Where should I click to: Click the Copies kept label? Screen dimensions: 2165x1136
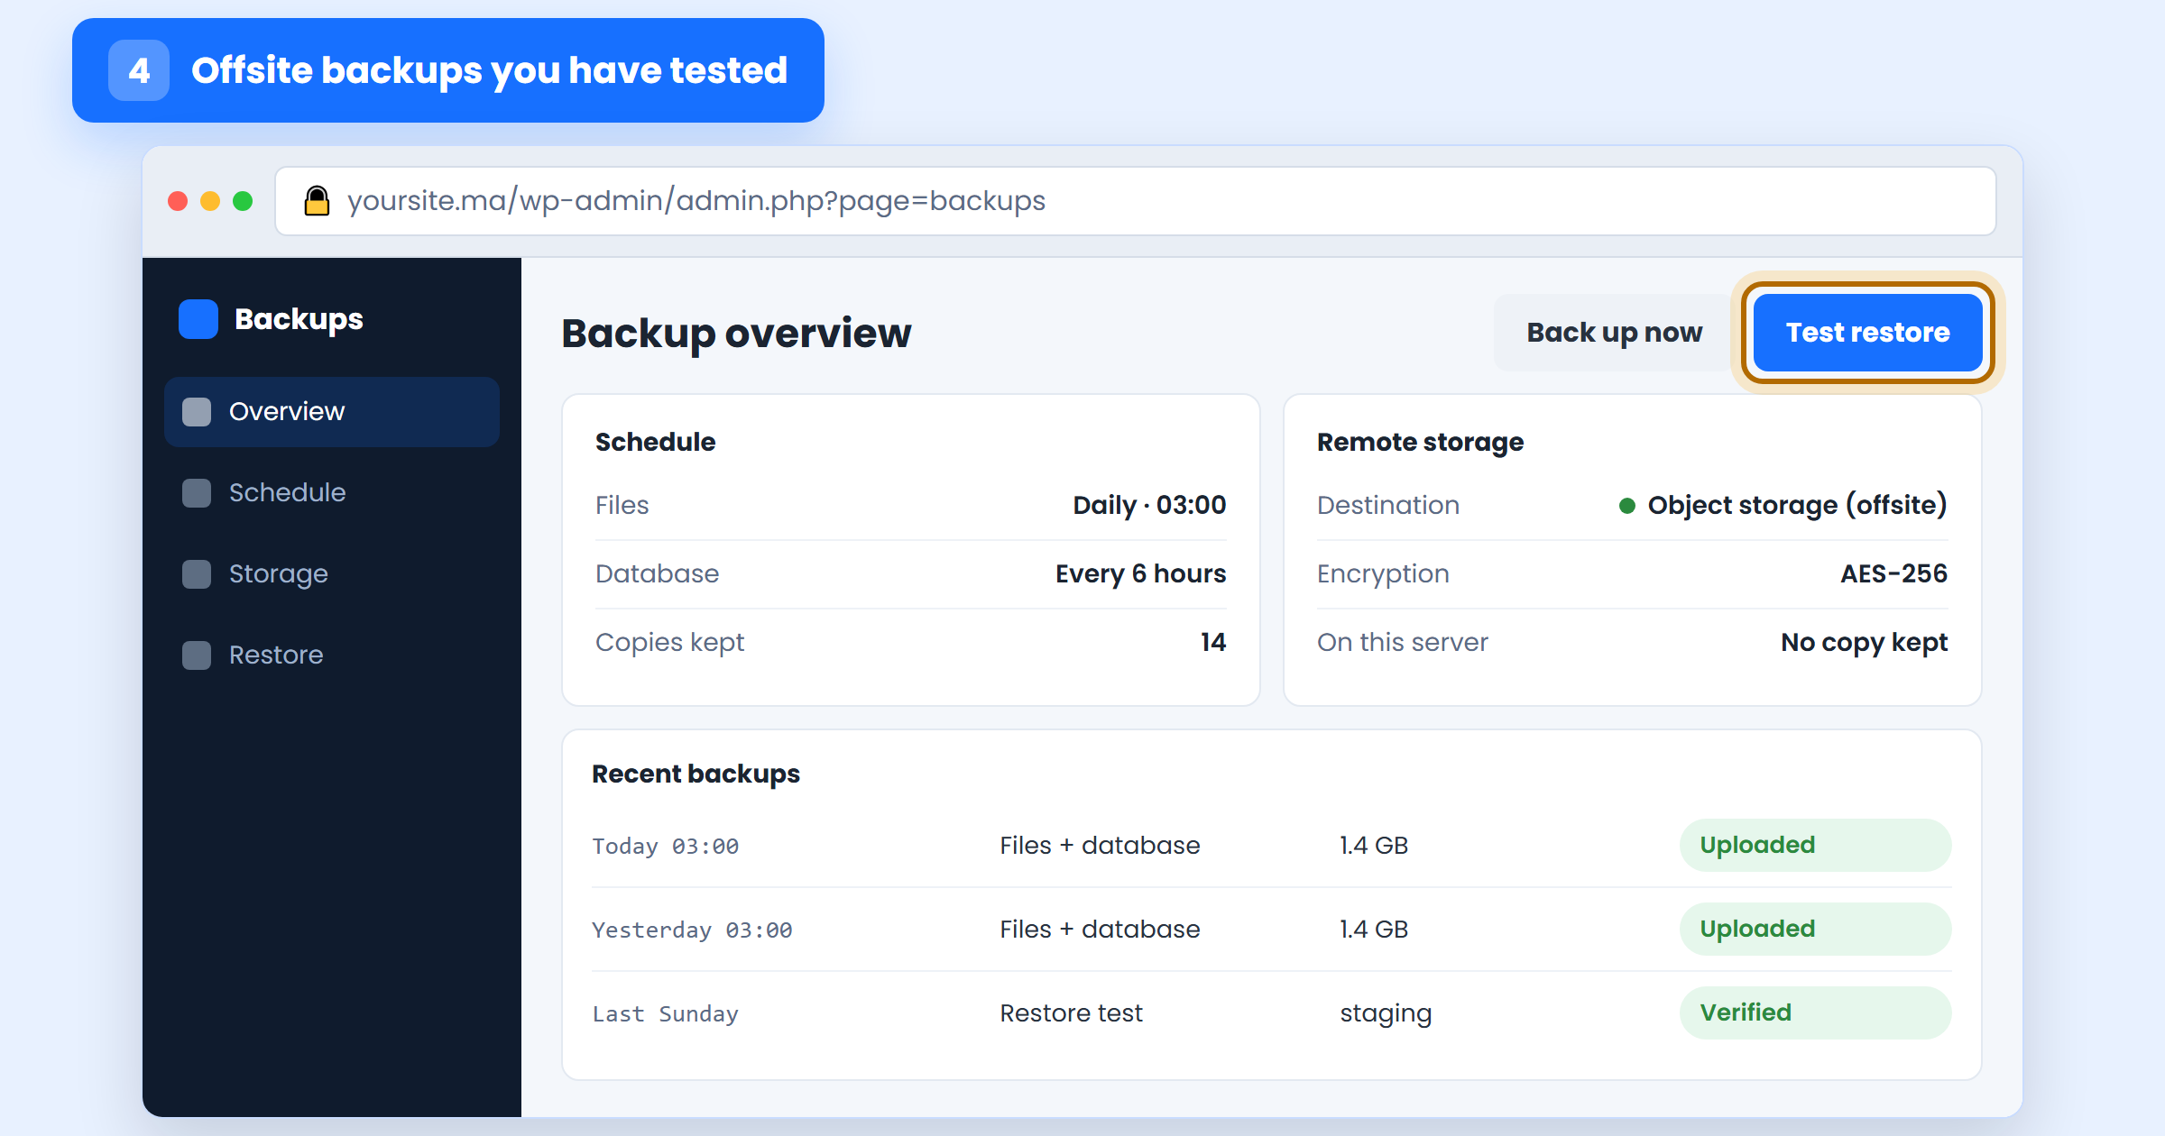click(669, 643)
